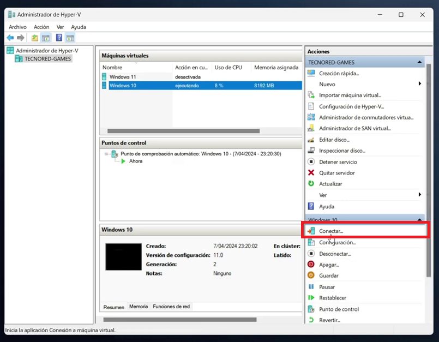Click the Administrador de SAN virtual icon
This screenshot has width=439, height=342.
coord(311,128)
